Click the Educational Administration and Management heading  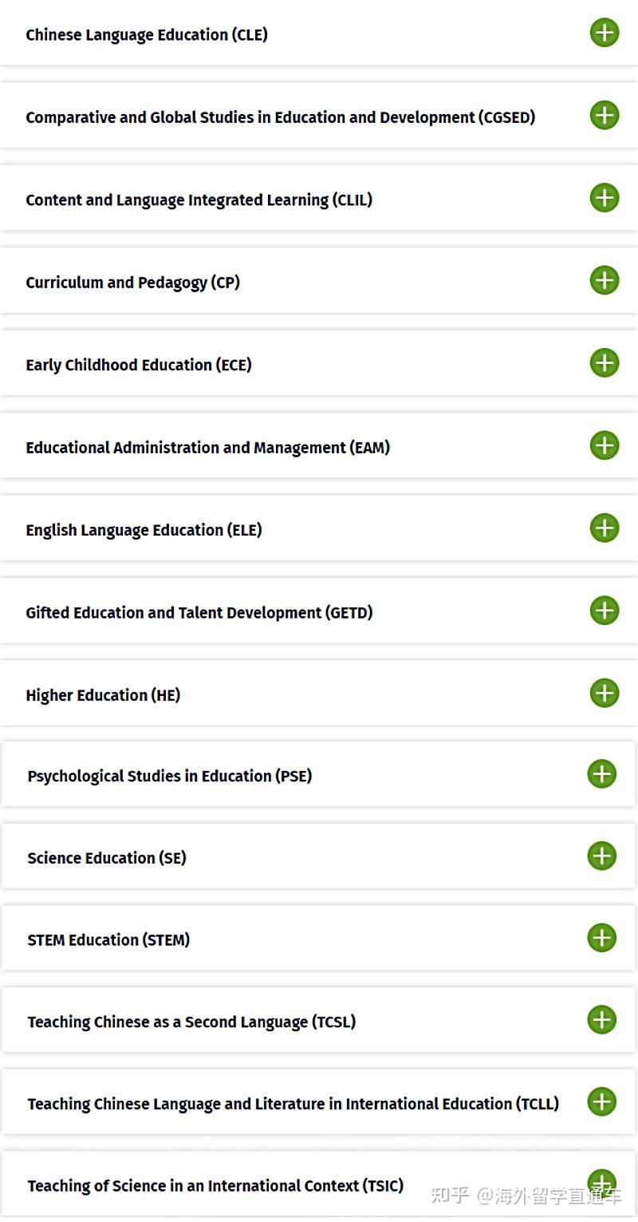tap(207, 448)
